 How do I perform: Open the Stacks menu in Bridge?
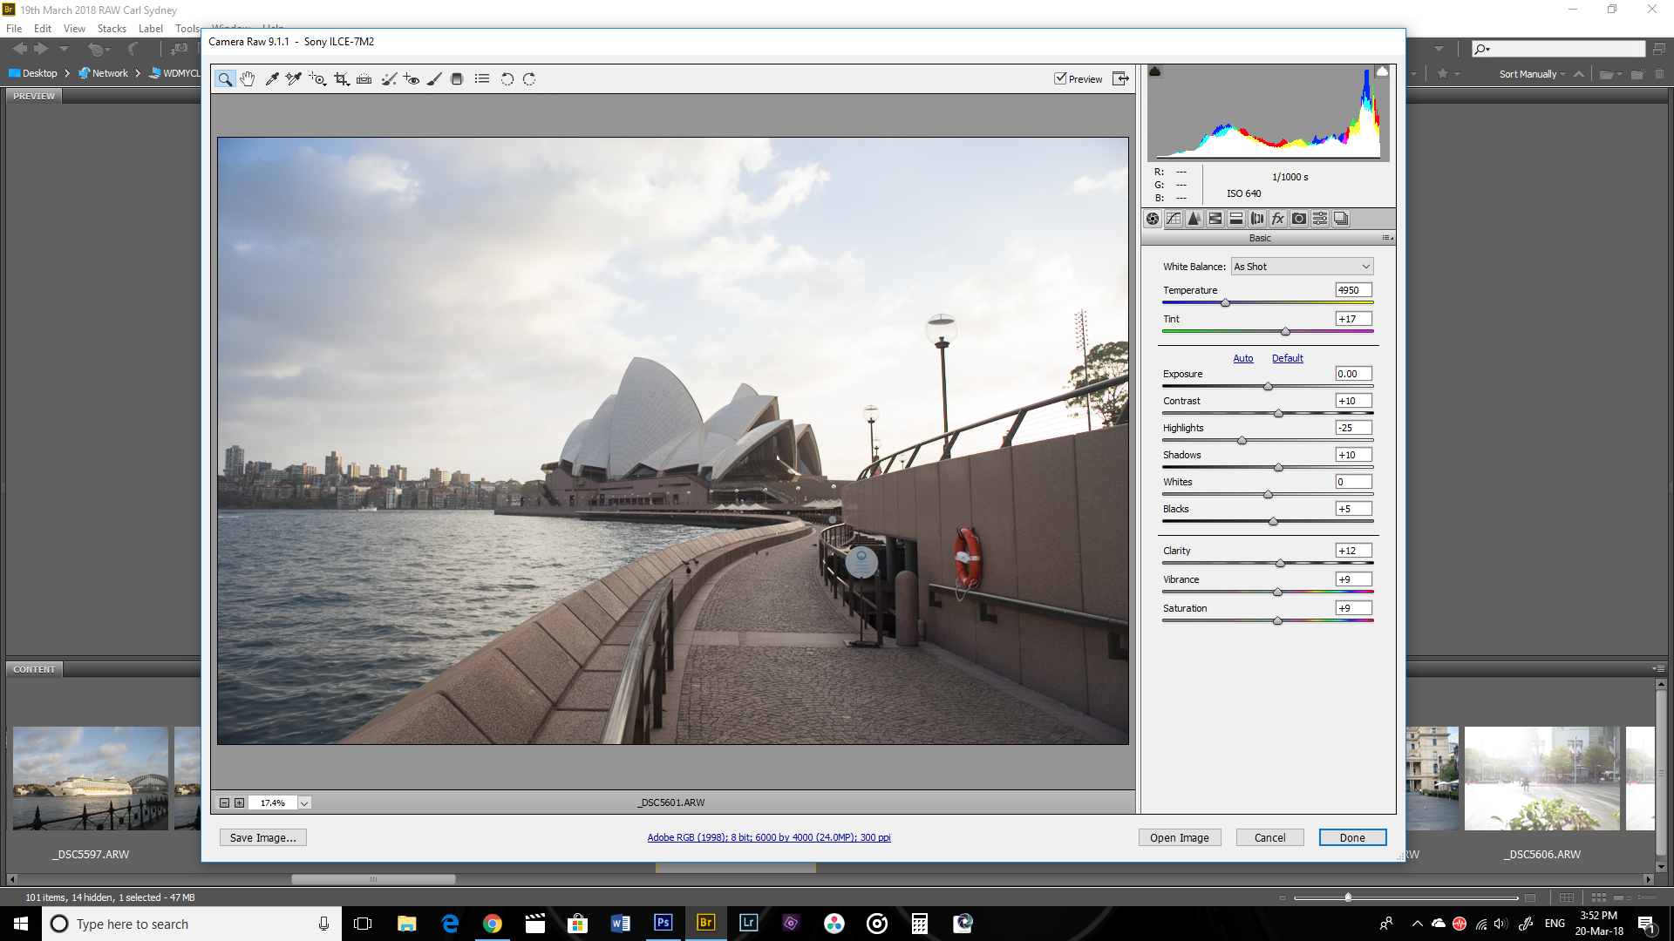pyautogui.click(x=112, y=28)
